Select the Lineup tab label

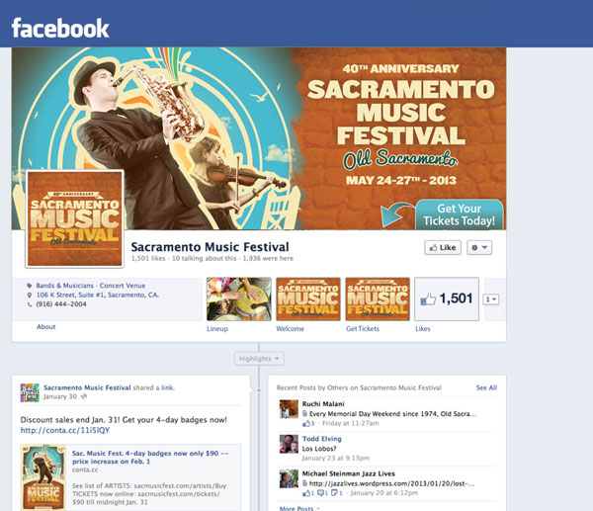point(217,329)
